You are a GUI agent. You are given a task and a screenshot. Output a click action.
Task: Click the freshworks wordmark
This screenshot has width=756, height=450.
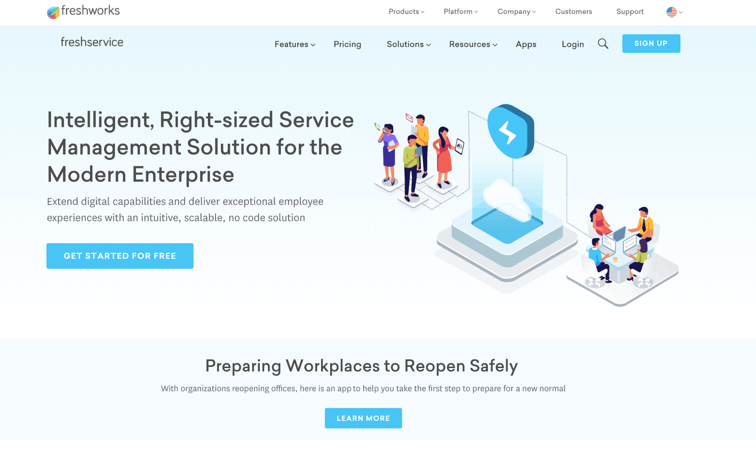pyautogui.click(x=90, y=11)
